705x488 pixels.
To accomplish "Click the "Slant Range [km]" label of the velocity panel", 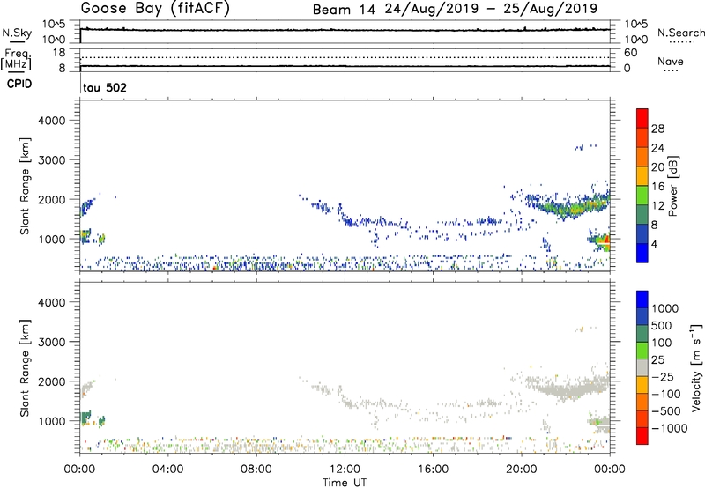I will point(25,367).
